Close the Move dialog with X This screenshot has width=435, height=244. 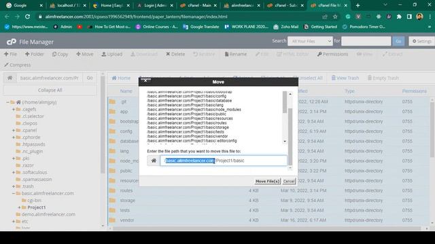pyautogui.click(x=145, y=81)
